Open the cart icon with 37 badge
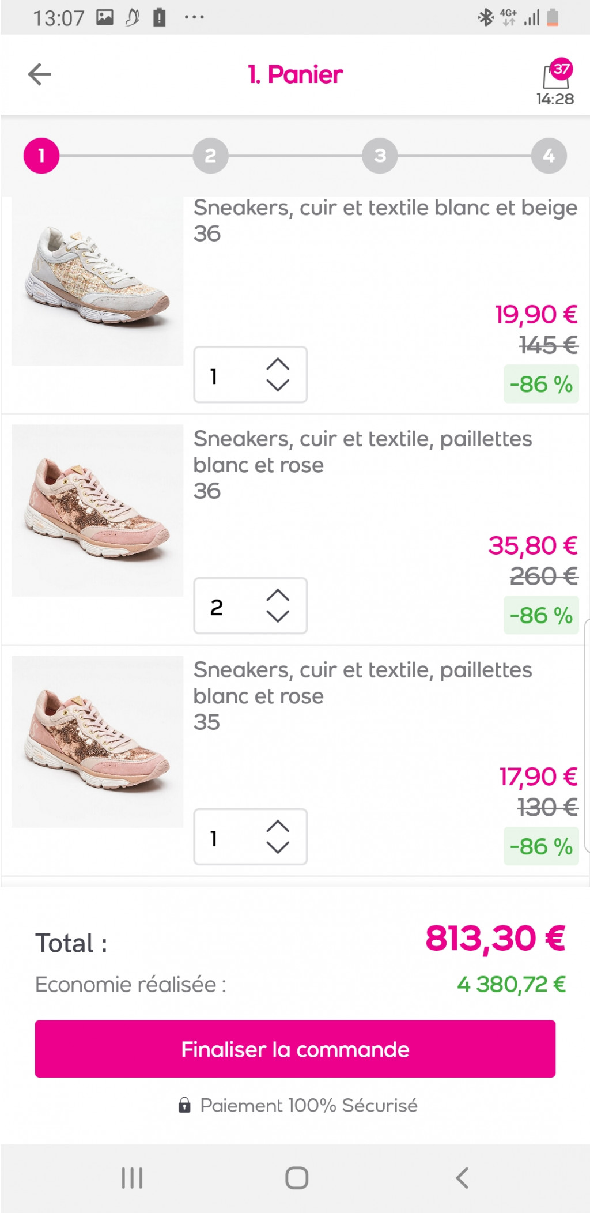 coord(555,76)
